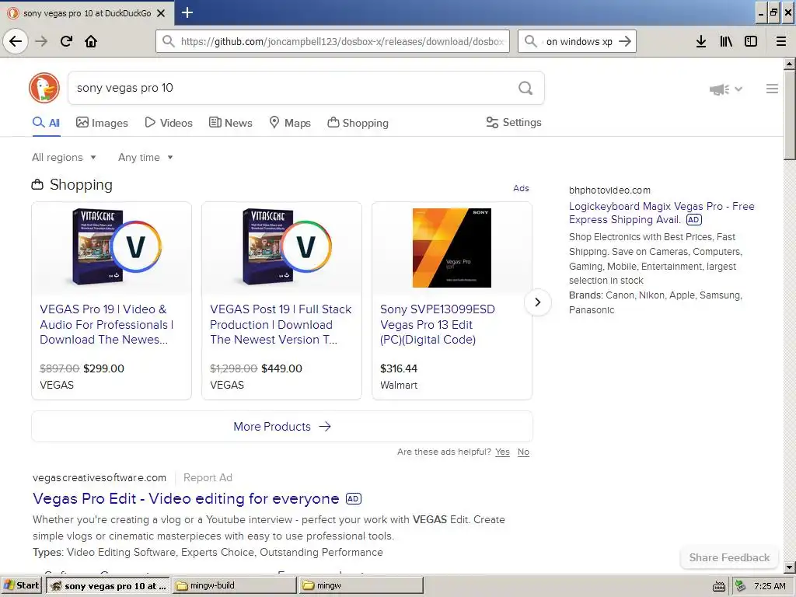The width and height of the screenshot is (796, 597).
Task: Click the $299.00 price text
Action: click(103, 368)
